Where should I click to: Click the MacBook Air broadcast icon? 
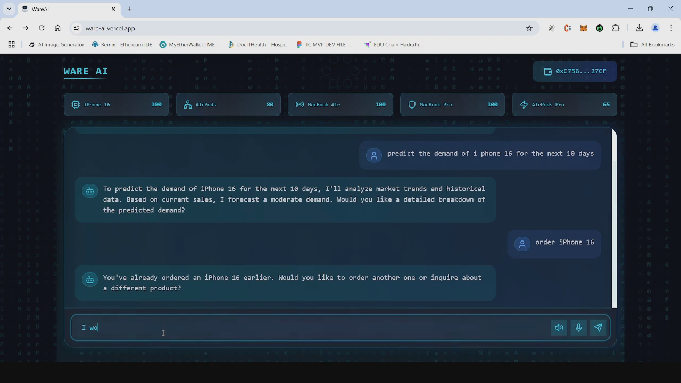point(300,104)
